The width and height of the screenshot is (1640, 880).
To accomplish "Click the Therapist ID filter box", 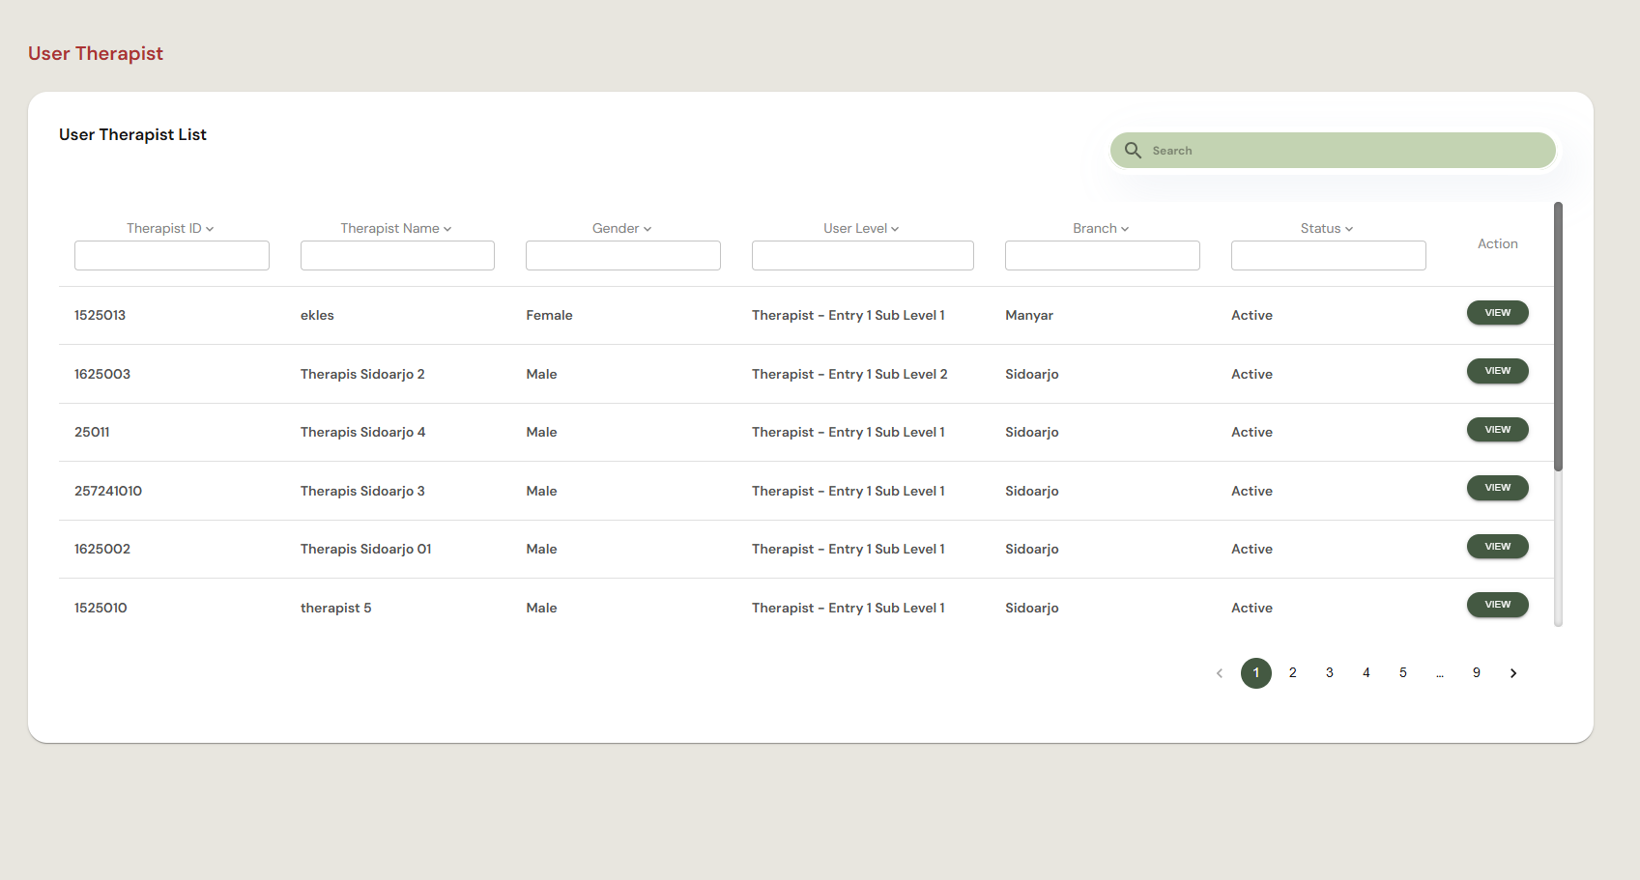I will 172,256.
